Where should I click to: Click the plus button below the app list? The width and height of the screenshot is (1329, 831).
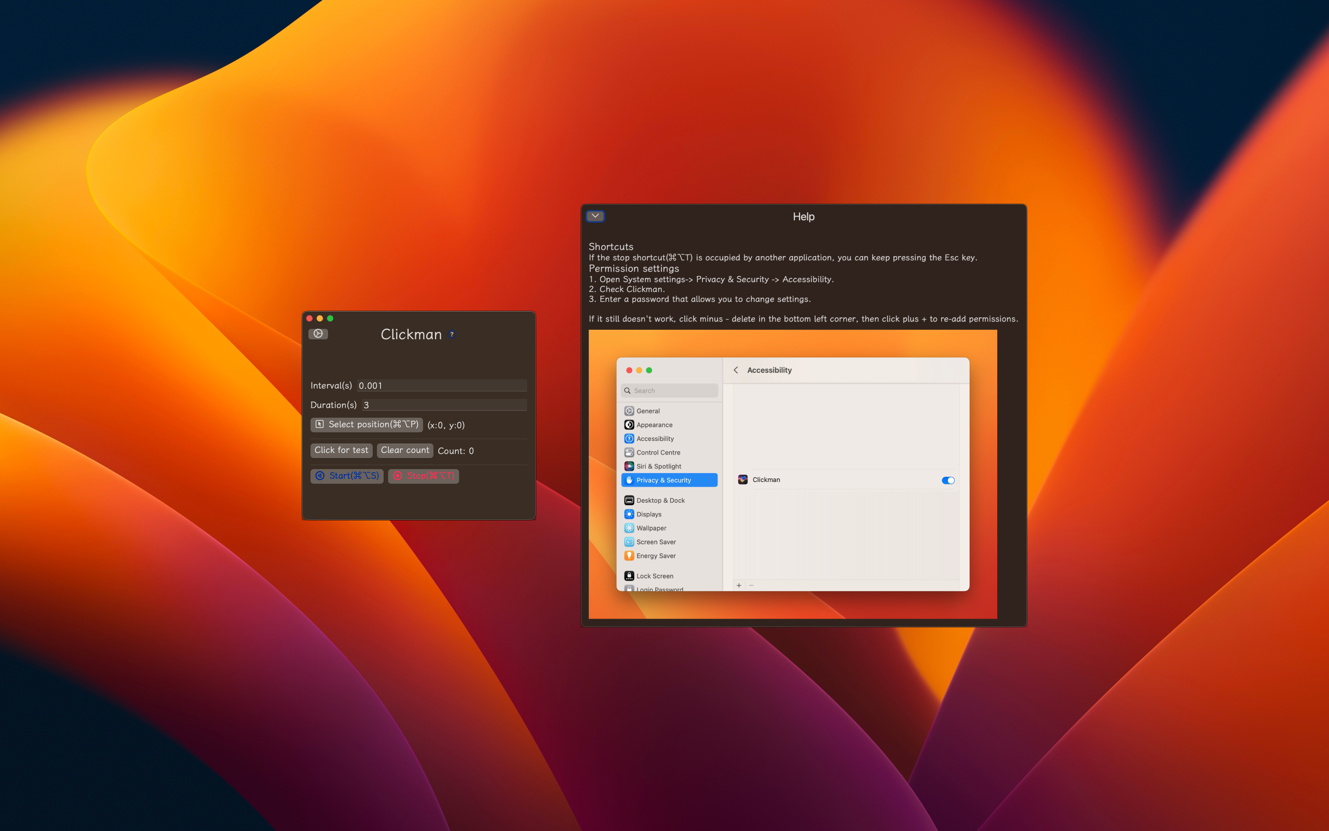coord(739,585)
